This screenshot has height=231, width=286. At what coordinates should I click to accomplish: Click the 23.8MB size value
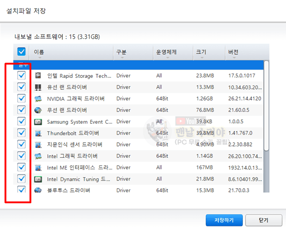(x=205, y=75)
